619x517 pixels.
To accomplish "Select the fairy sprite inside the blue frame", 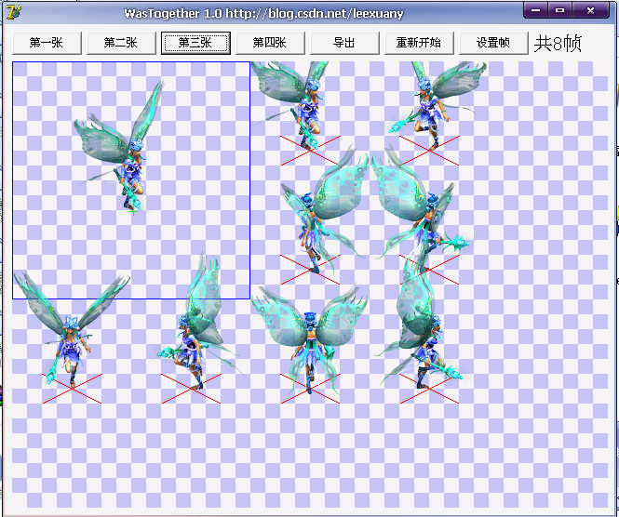I will click(120, 146).
